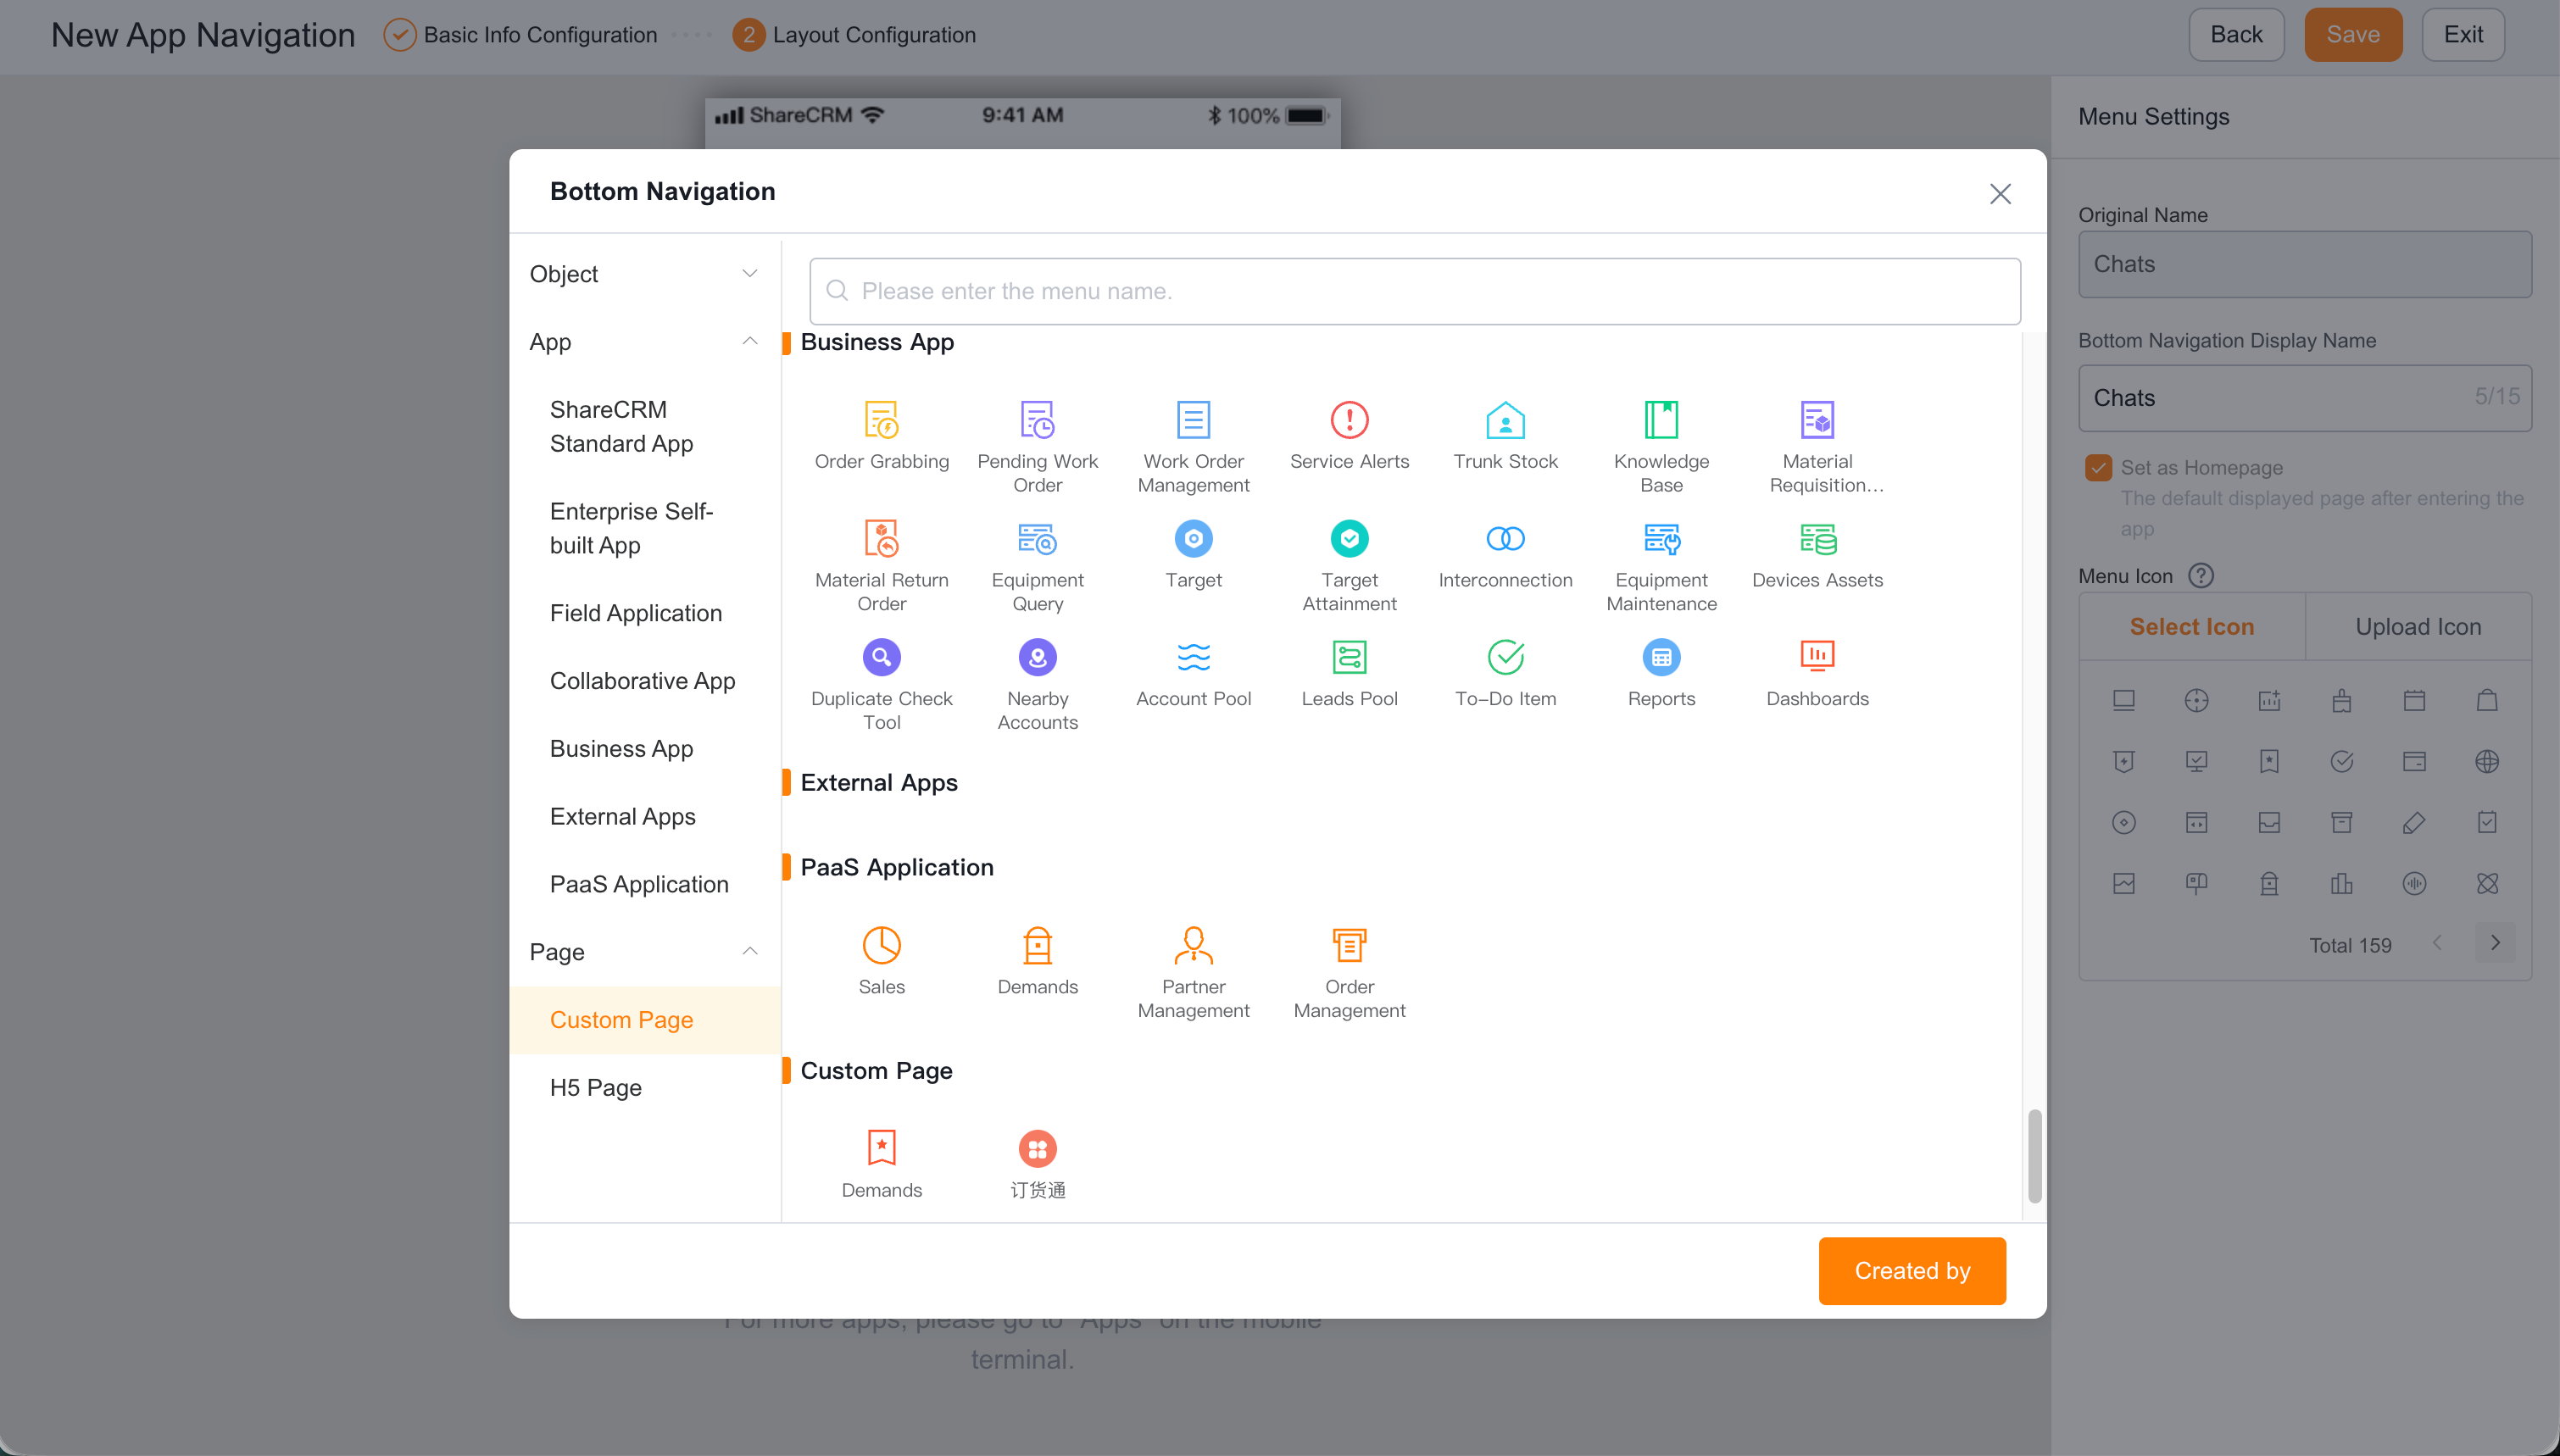Screen dimensions: 2560x1456
Task: Pick the Partner Management icon
Action: [1193, 945]
